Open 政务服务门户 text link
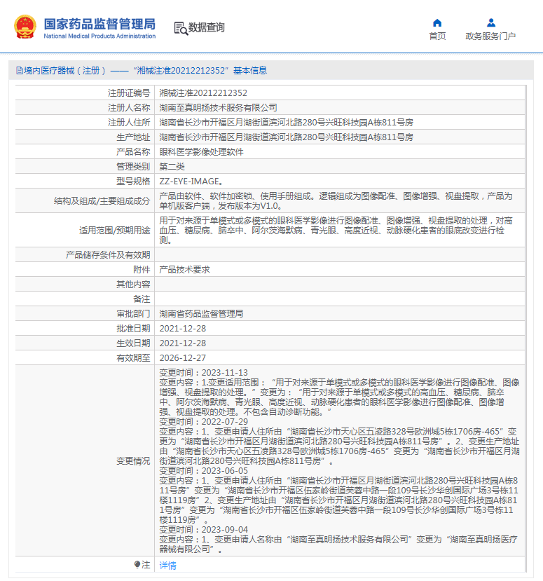Image resolution: width=543 pixels, height=581 pixels. (490, 36)
